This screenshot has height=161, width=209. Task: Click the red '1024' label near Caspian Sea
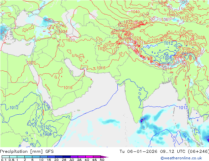[x=63, y=32]
